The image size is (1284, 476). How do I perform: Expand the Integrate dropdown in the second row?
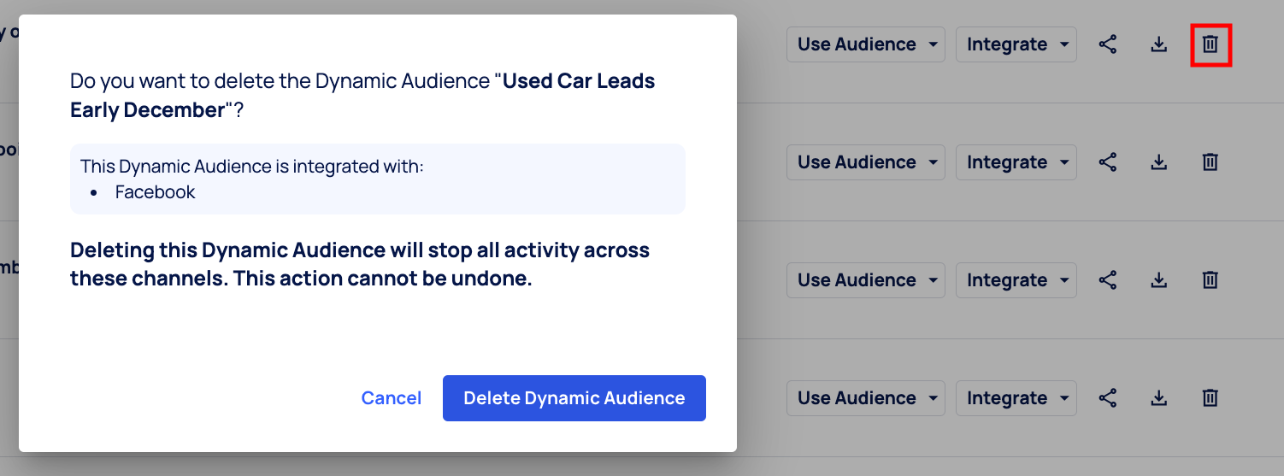1016,162
